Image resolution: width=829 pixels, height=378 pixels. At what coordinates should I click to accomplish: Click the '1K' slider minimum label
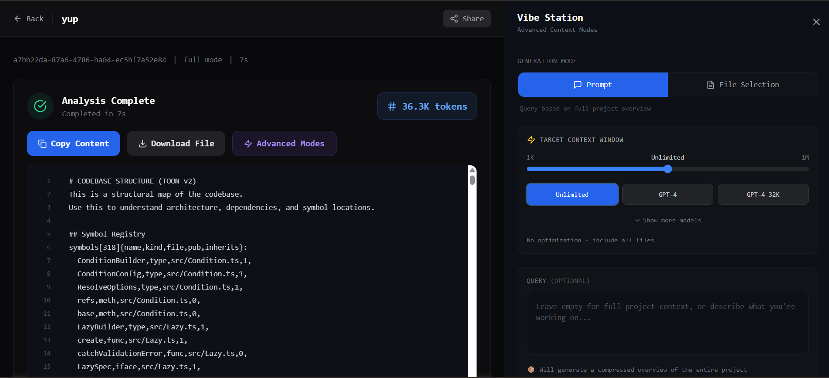[x=530, y=157]
